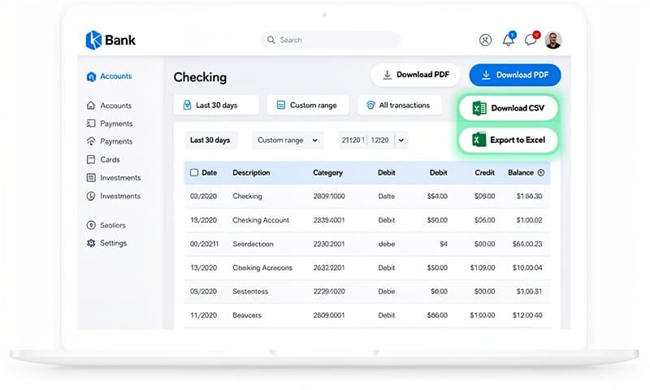This screenshot has height=390, width=650.
Task: Click the Checking heading
Action: [200, 77]
